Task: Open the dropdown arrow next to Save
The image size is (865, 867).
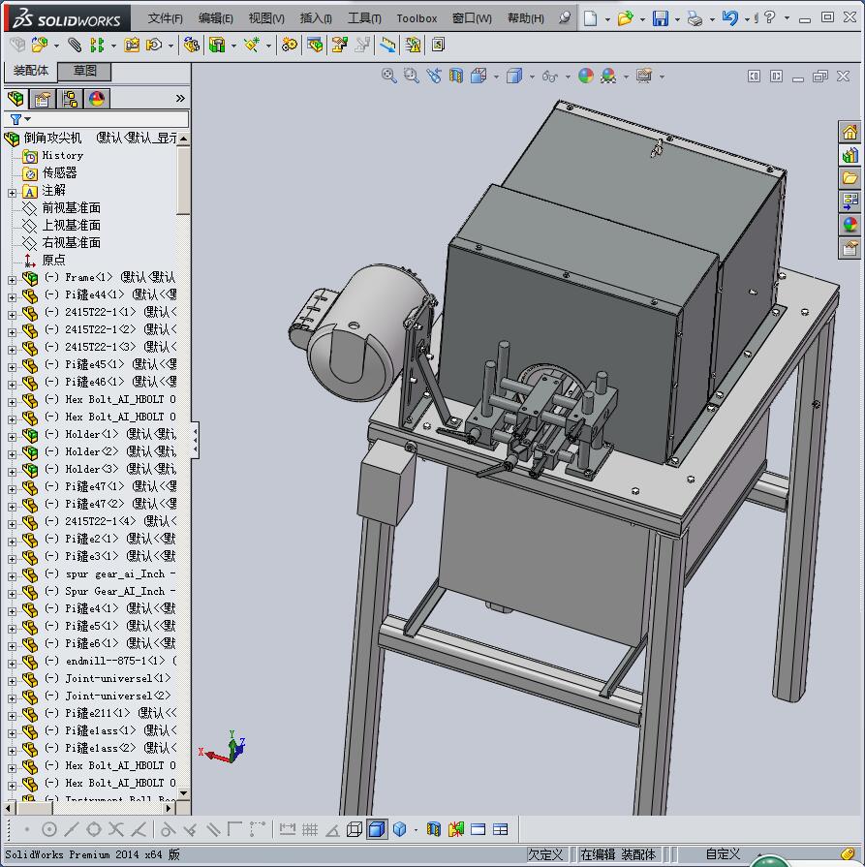Action: 677,19
